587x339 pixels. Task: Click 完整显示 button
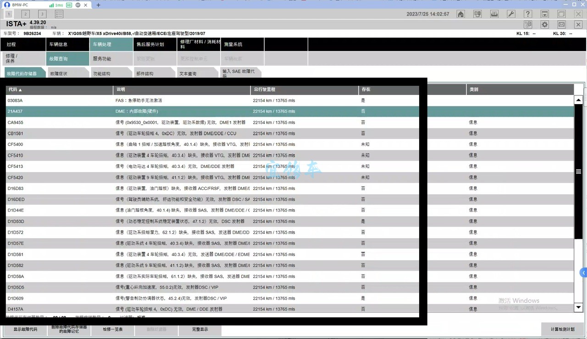(x=200, y=329)
